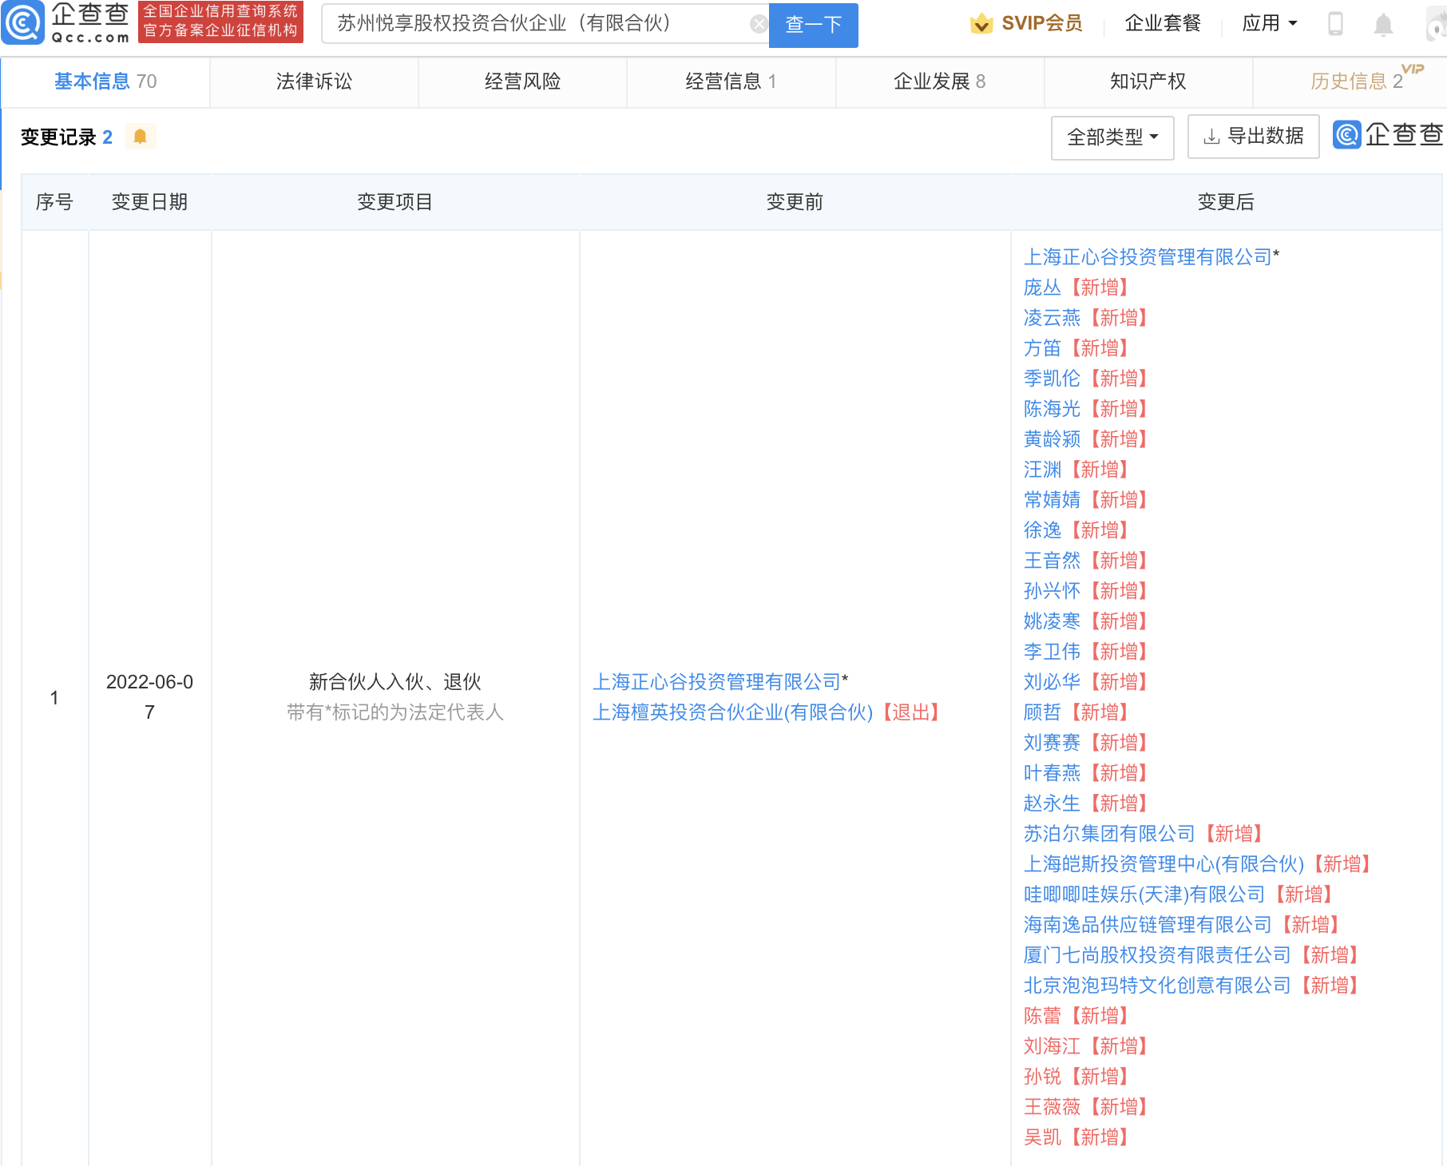Click the export download icon
The width and height of the screenshot is (1447, 1166).
click(x=1211, y=137)
